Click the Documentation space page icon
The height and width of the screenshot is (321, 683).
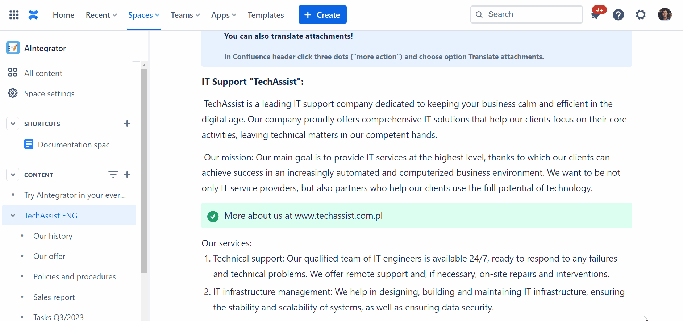(29, 144)
